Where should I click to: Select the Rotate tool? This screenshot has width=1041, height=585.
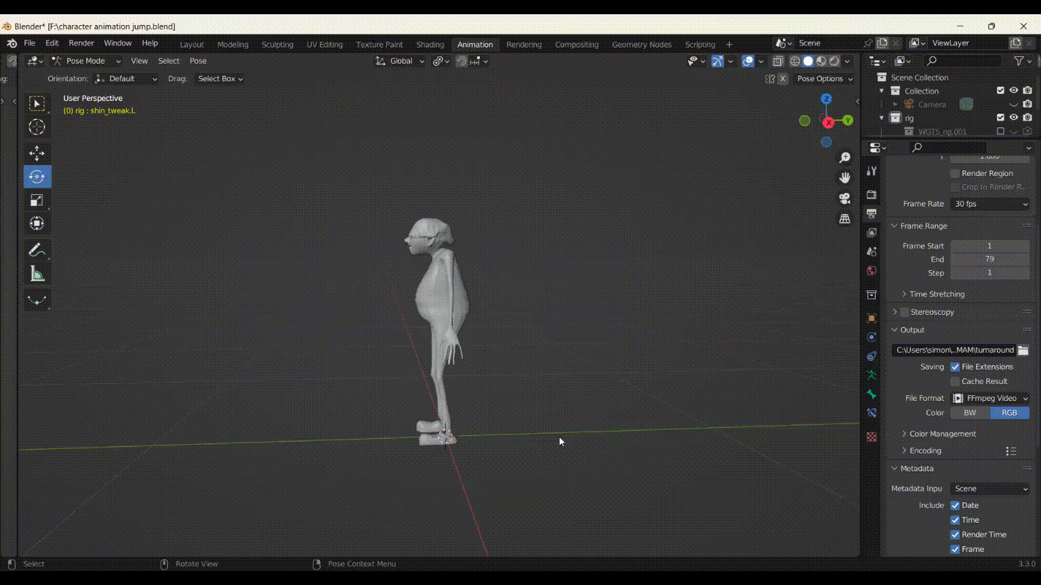pos(37,177)
